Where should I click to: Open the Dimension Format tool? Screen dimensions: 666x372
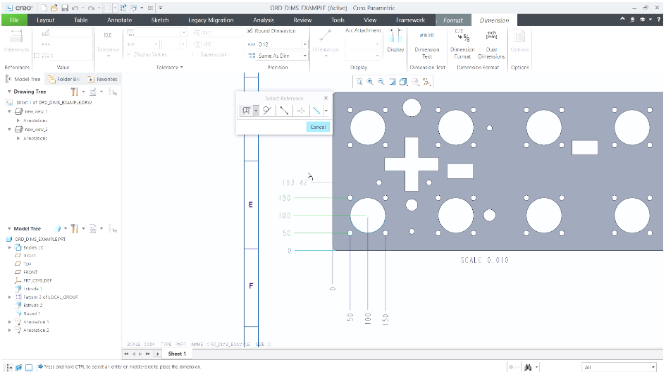click(462, 43)
